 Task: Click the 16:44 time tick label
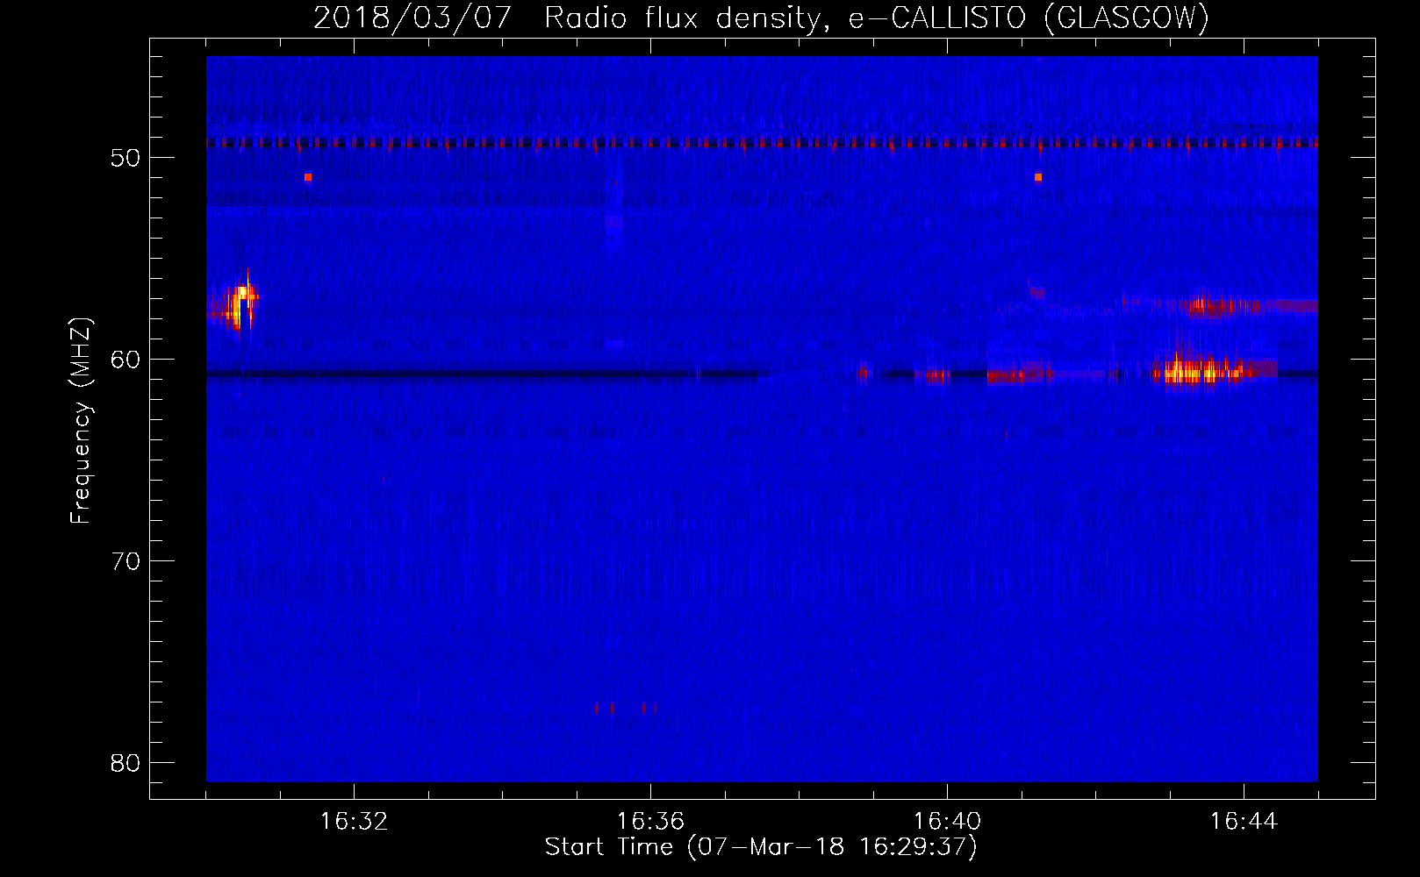pos(1244,822)
